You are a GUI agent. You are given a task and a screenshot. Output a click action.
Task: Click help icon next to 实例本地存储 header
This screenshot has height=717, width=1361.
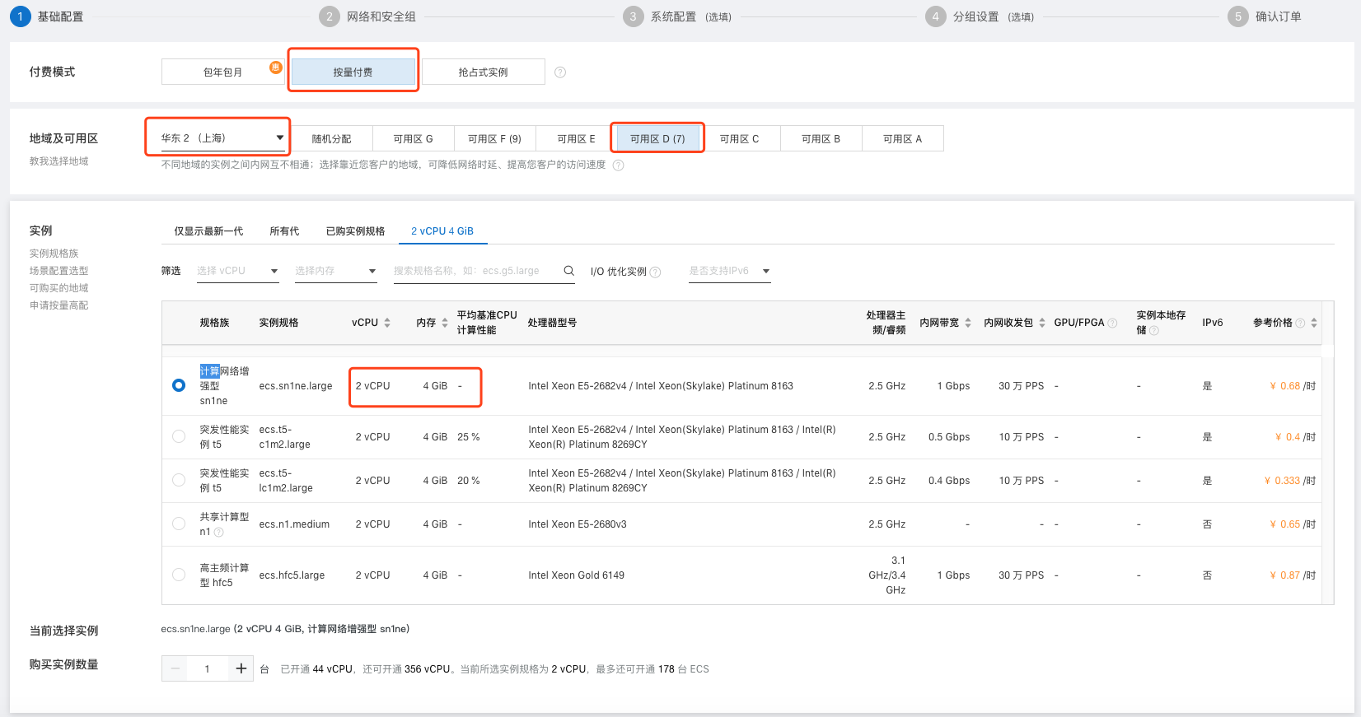pyautogui.click(x=1154, y=331)
